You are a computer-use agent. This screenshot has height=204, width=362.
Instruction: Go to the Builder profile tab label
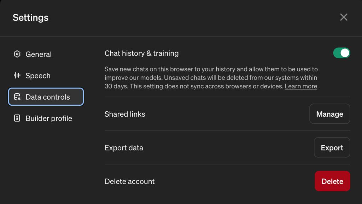(x=49, y=118)
